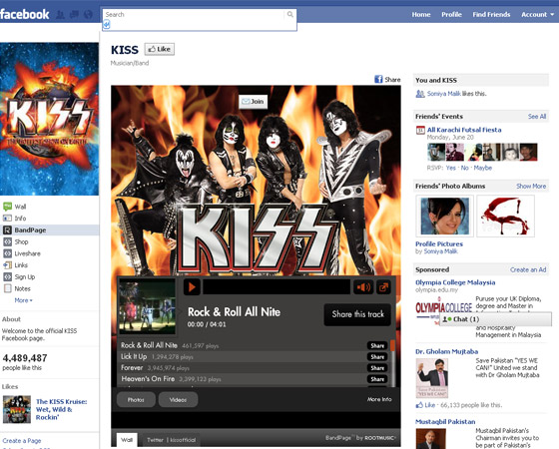Click Create an Ad link
Image resolution: width=559 pixels, height=449 pixels.
point(528,269)
